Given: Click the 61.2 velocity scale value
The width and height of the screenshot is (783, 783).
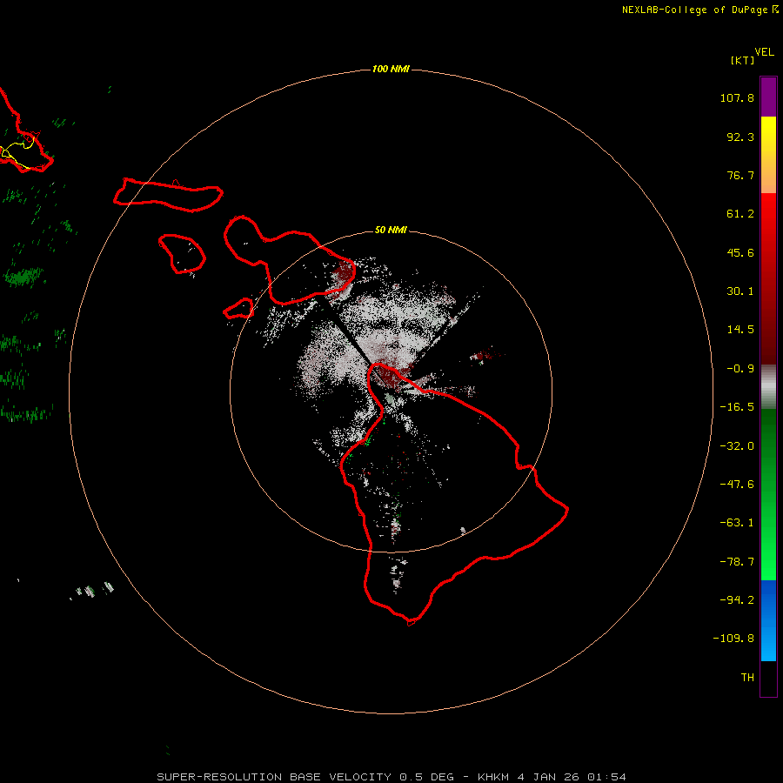Looking at the screenshot, I should [x=740, y=214].
